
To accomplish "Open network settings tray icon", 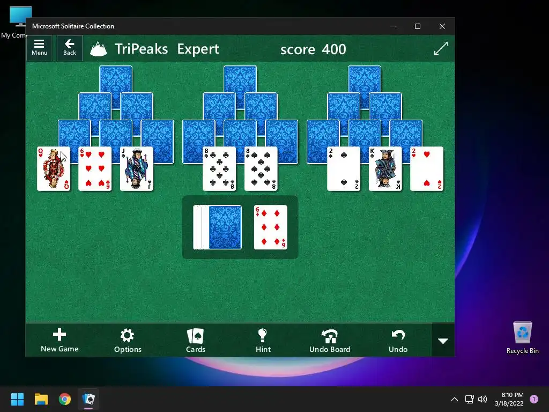I will coord(470,399).
